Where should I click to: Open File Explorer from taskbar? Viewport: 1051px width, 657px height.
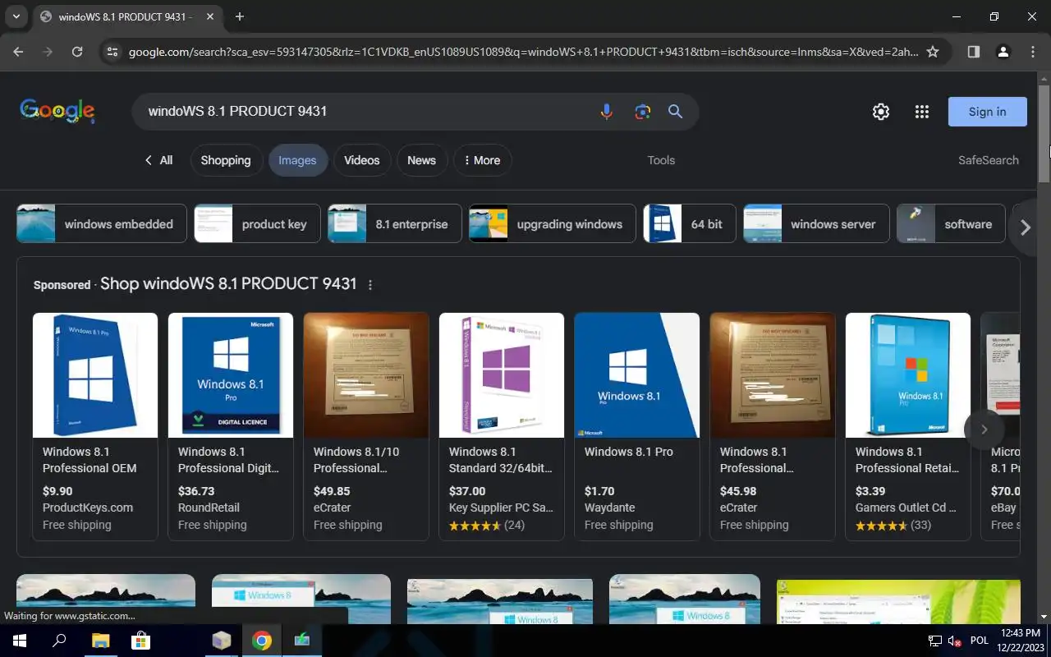click(x=100, y=641)
